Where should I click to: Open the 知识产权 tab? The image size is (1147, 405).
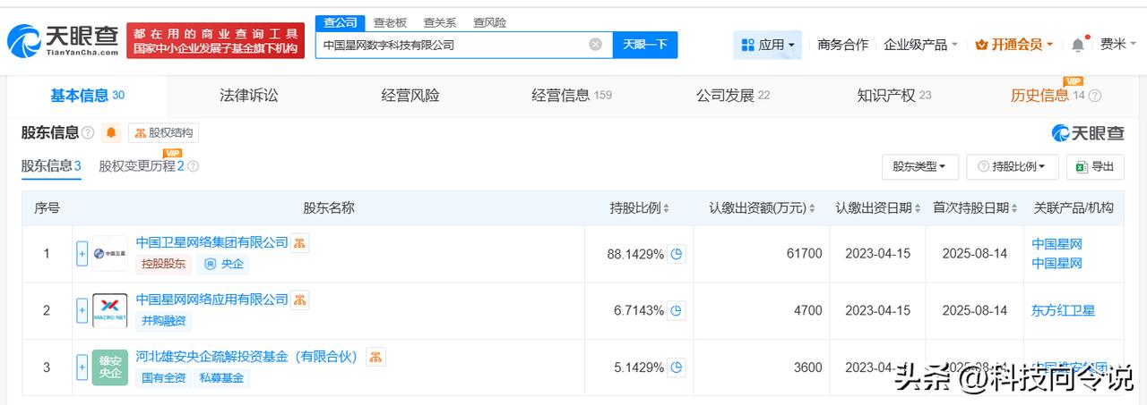(x=894, y=96)
